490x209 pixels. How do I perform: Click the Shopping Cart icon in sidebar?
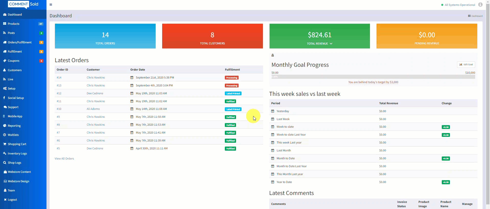pyautogui.click(x=5, y=144)
